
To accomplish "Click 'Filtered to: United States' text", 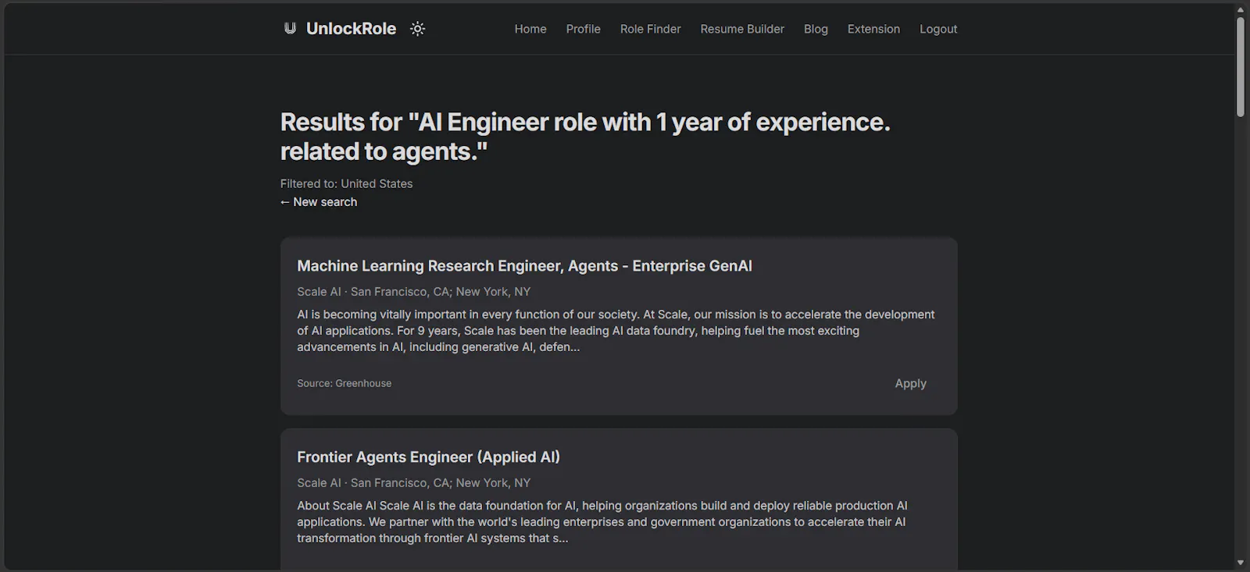I will coord(346,184).
